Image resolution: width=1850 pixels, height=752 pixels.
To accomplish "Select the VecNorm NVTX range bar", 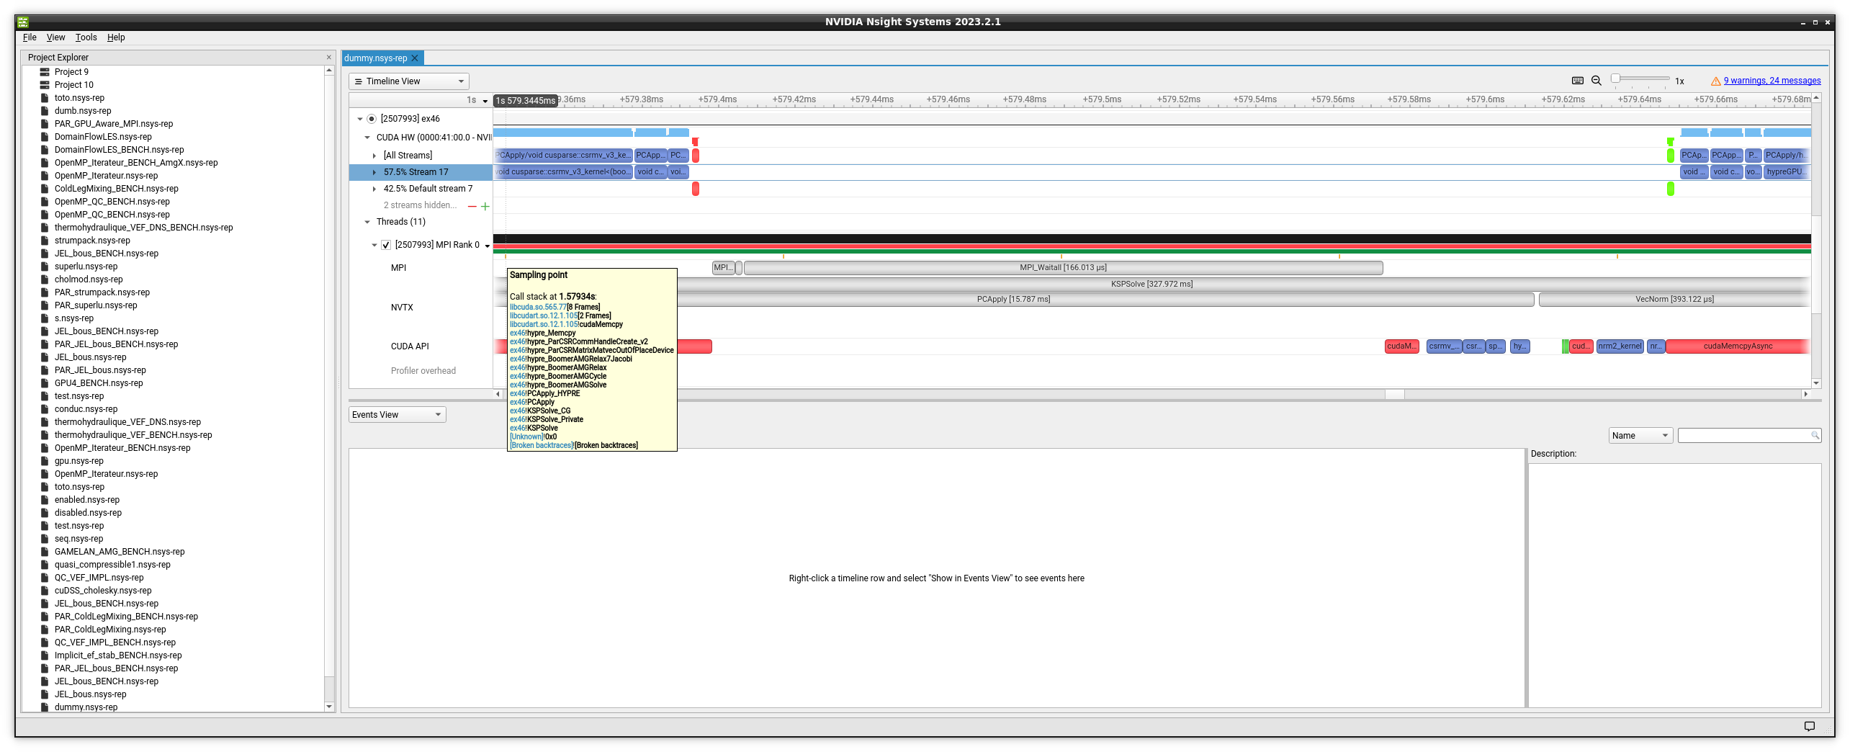I will (x=1674, y=300).
